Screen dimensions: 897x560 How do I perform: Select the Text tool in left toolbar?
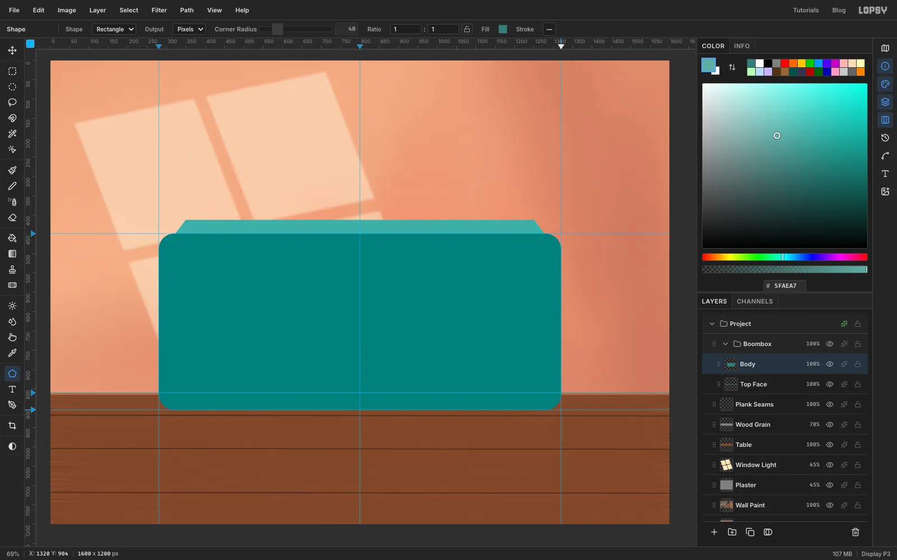[12, 389]
